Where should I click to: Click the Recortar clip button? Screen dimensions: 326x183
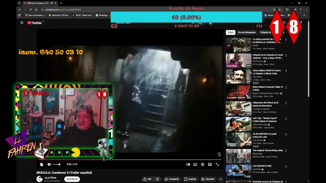click(208, 179)
